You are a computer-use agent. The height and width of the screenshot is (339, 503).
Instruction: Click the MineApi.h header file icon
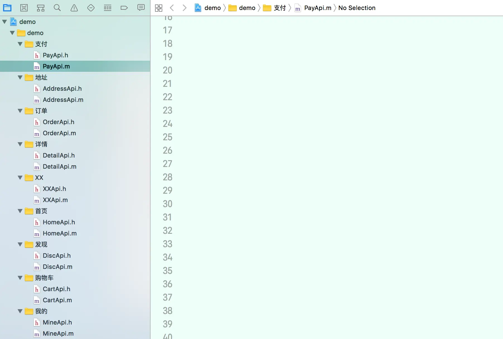[x=37, y=322]
